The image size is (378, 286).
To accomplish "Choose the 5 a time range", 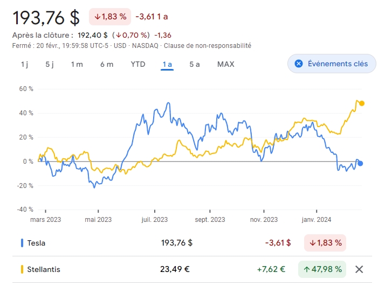I will [x=195, y=65].
